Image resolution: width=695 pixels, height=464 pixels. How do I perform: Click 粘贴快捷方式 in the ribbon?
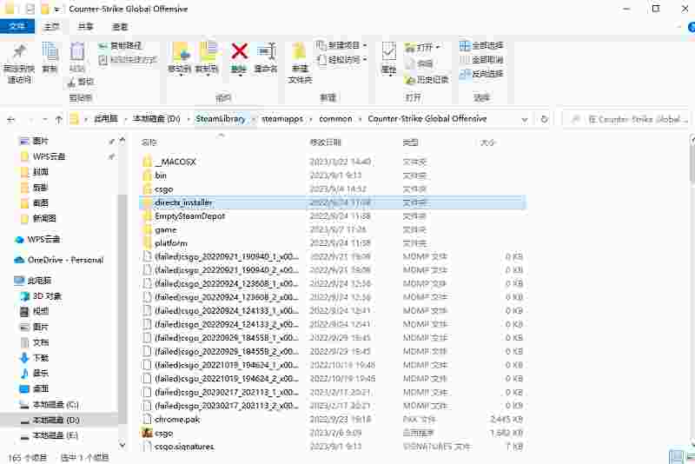(128, 59)
